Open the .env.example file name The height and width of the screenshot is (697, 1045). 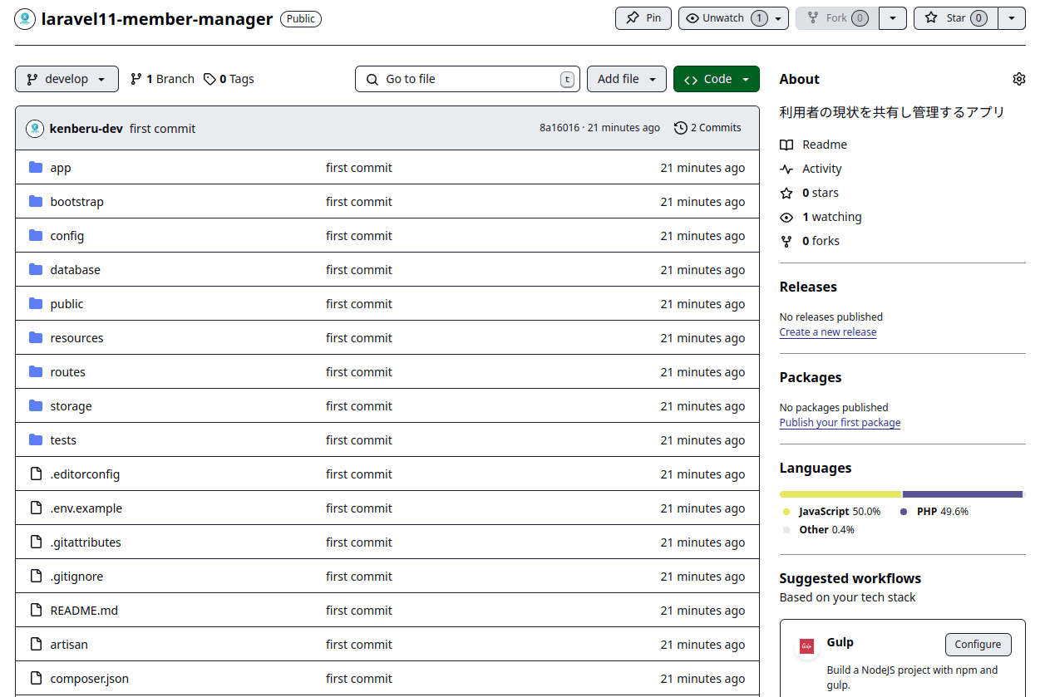point(86,508)
